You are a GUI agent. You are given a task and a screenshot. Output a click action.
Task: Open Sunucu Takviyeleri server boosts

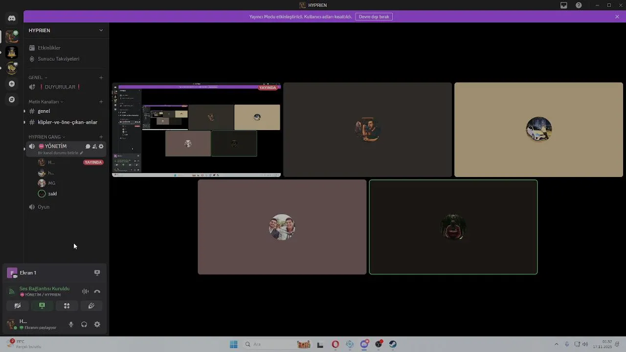(x=66, y=59)
